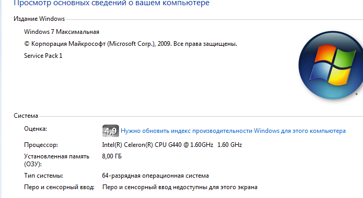Click the Service Pack 1 text
Screen dimensions: 363x198
click(43, 56)
